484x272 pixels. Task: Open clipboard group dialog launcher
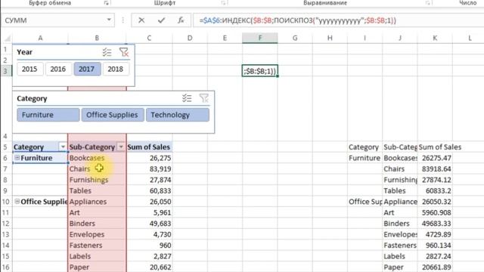[x=106, y=3]
